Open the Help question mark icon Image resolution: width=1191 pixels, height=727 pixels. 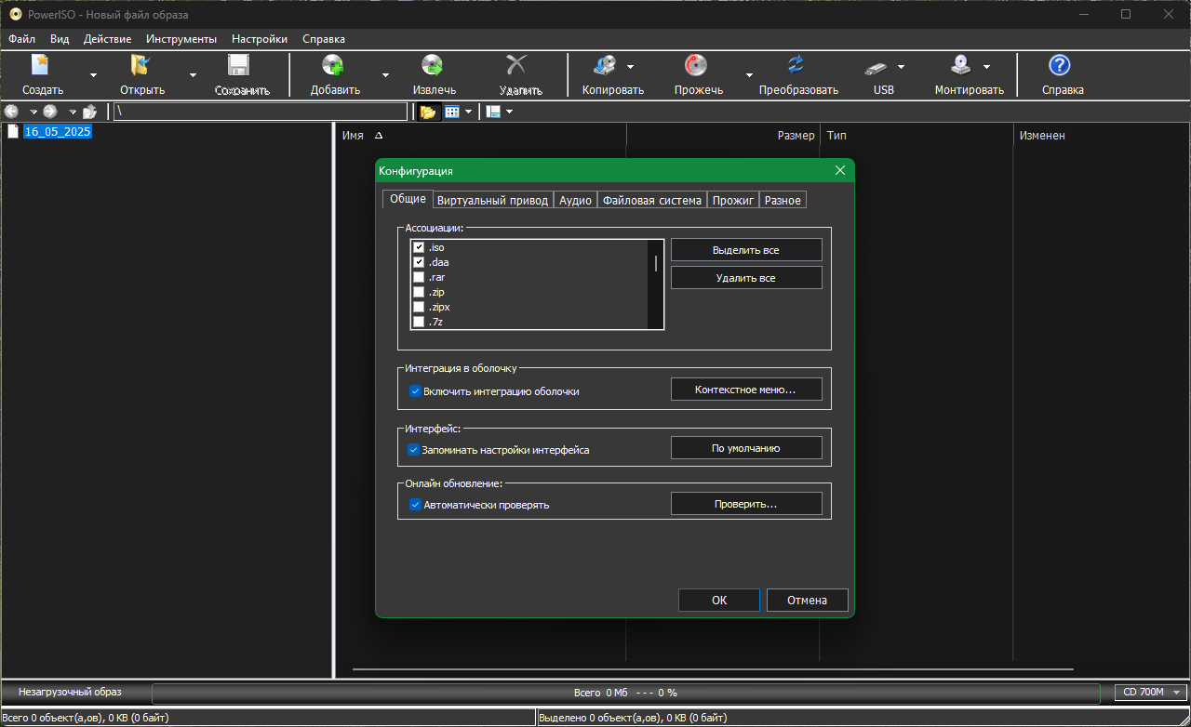pyautogui.click(x=1060, y=66)
